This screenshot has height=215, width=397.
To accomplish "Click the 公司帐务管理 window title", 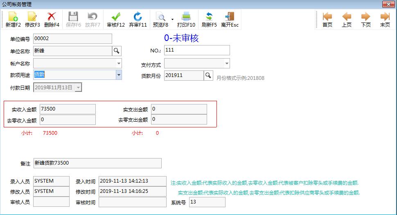I will (17, 5).
